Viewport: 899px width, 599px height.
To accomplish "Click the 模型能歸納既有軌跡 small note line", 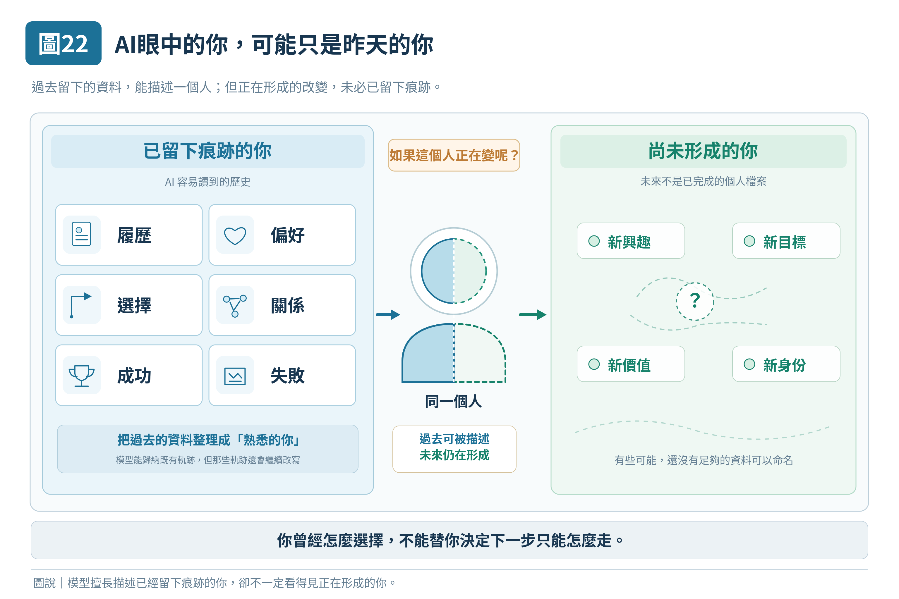I will (207, 459).
